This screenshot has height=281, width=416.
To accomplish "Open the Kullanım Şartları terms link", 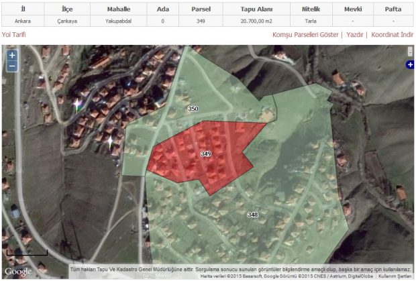I will [x=395, y=276].
